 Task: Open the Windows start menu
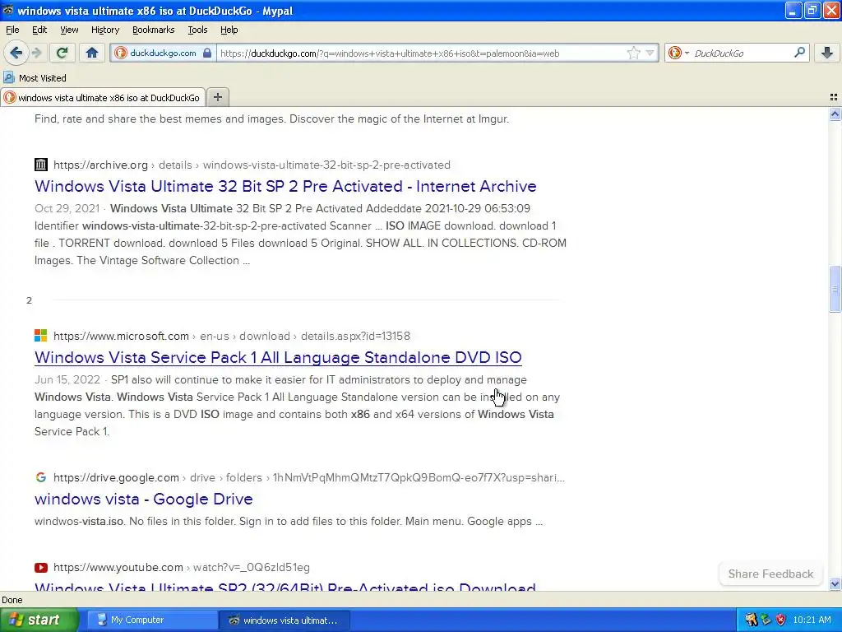tap(39, 620)
